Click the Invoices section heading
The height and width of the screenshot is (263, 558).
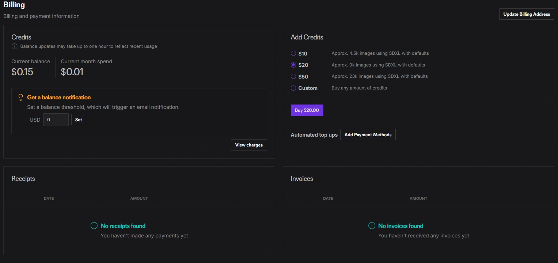pos(302,179)
